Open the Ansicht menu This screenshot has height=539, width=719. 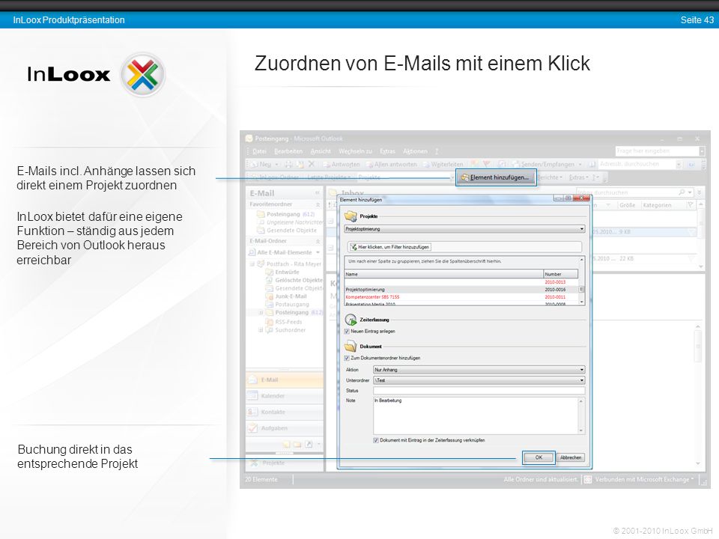pos(320,151)
